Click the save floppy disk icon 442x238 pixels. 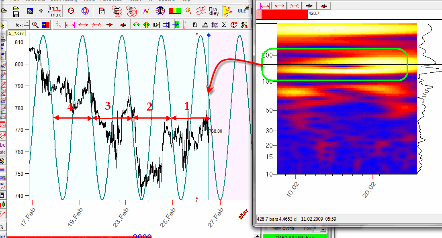(16, 14)
